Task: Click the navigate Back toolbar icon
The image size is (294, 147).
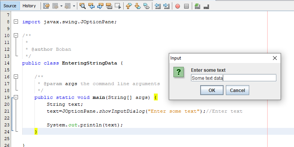Action: pyautogui.click(x=55, y=6)
